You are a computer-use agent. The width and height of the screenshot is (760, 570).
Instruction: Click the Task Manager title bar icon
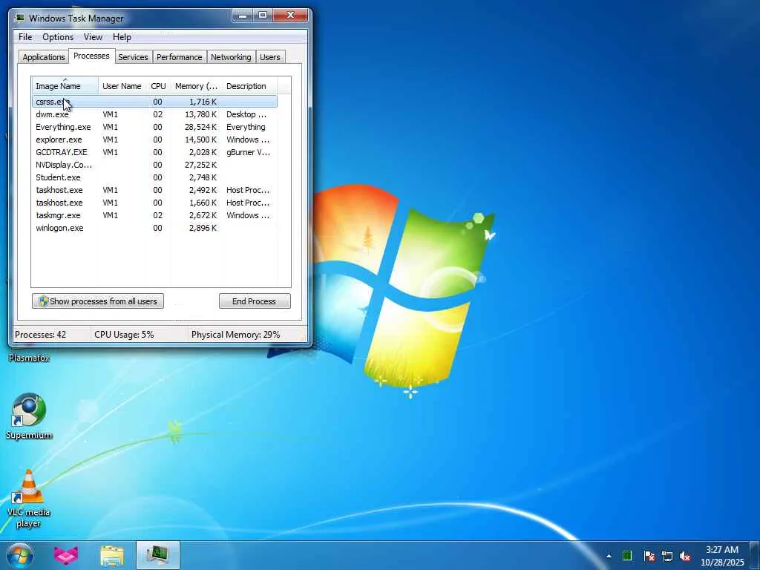pos(20,18)
